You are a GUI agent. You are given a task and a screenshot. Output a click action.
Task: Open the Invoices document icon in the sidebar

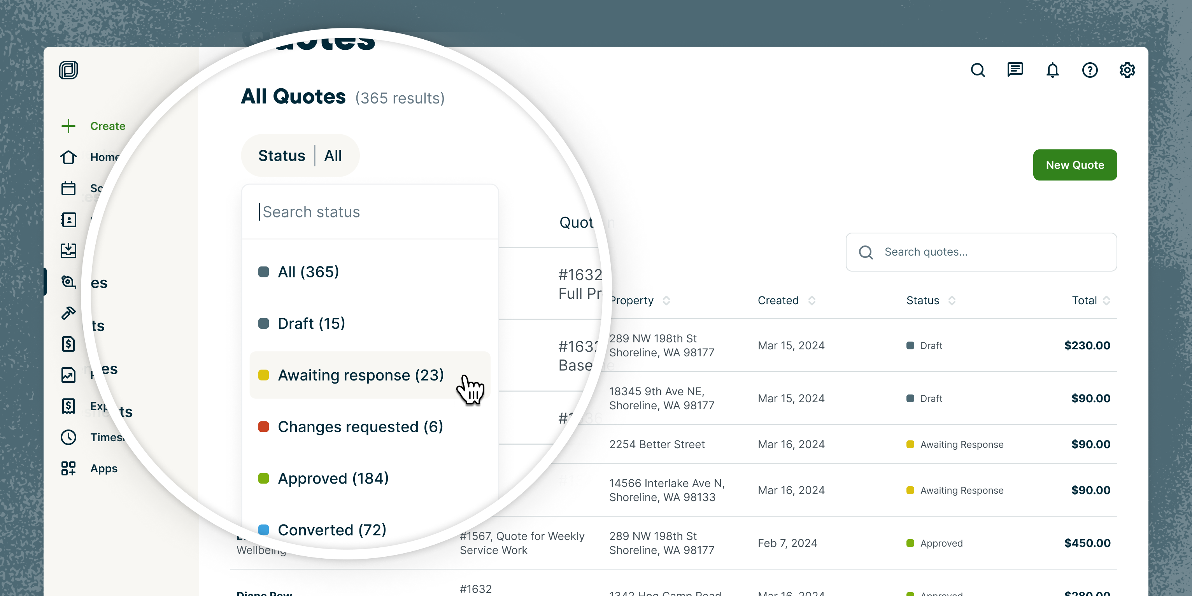(68, 344)
